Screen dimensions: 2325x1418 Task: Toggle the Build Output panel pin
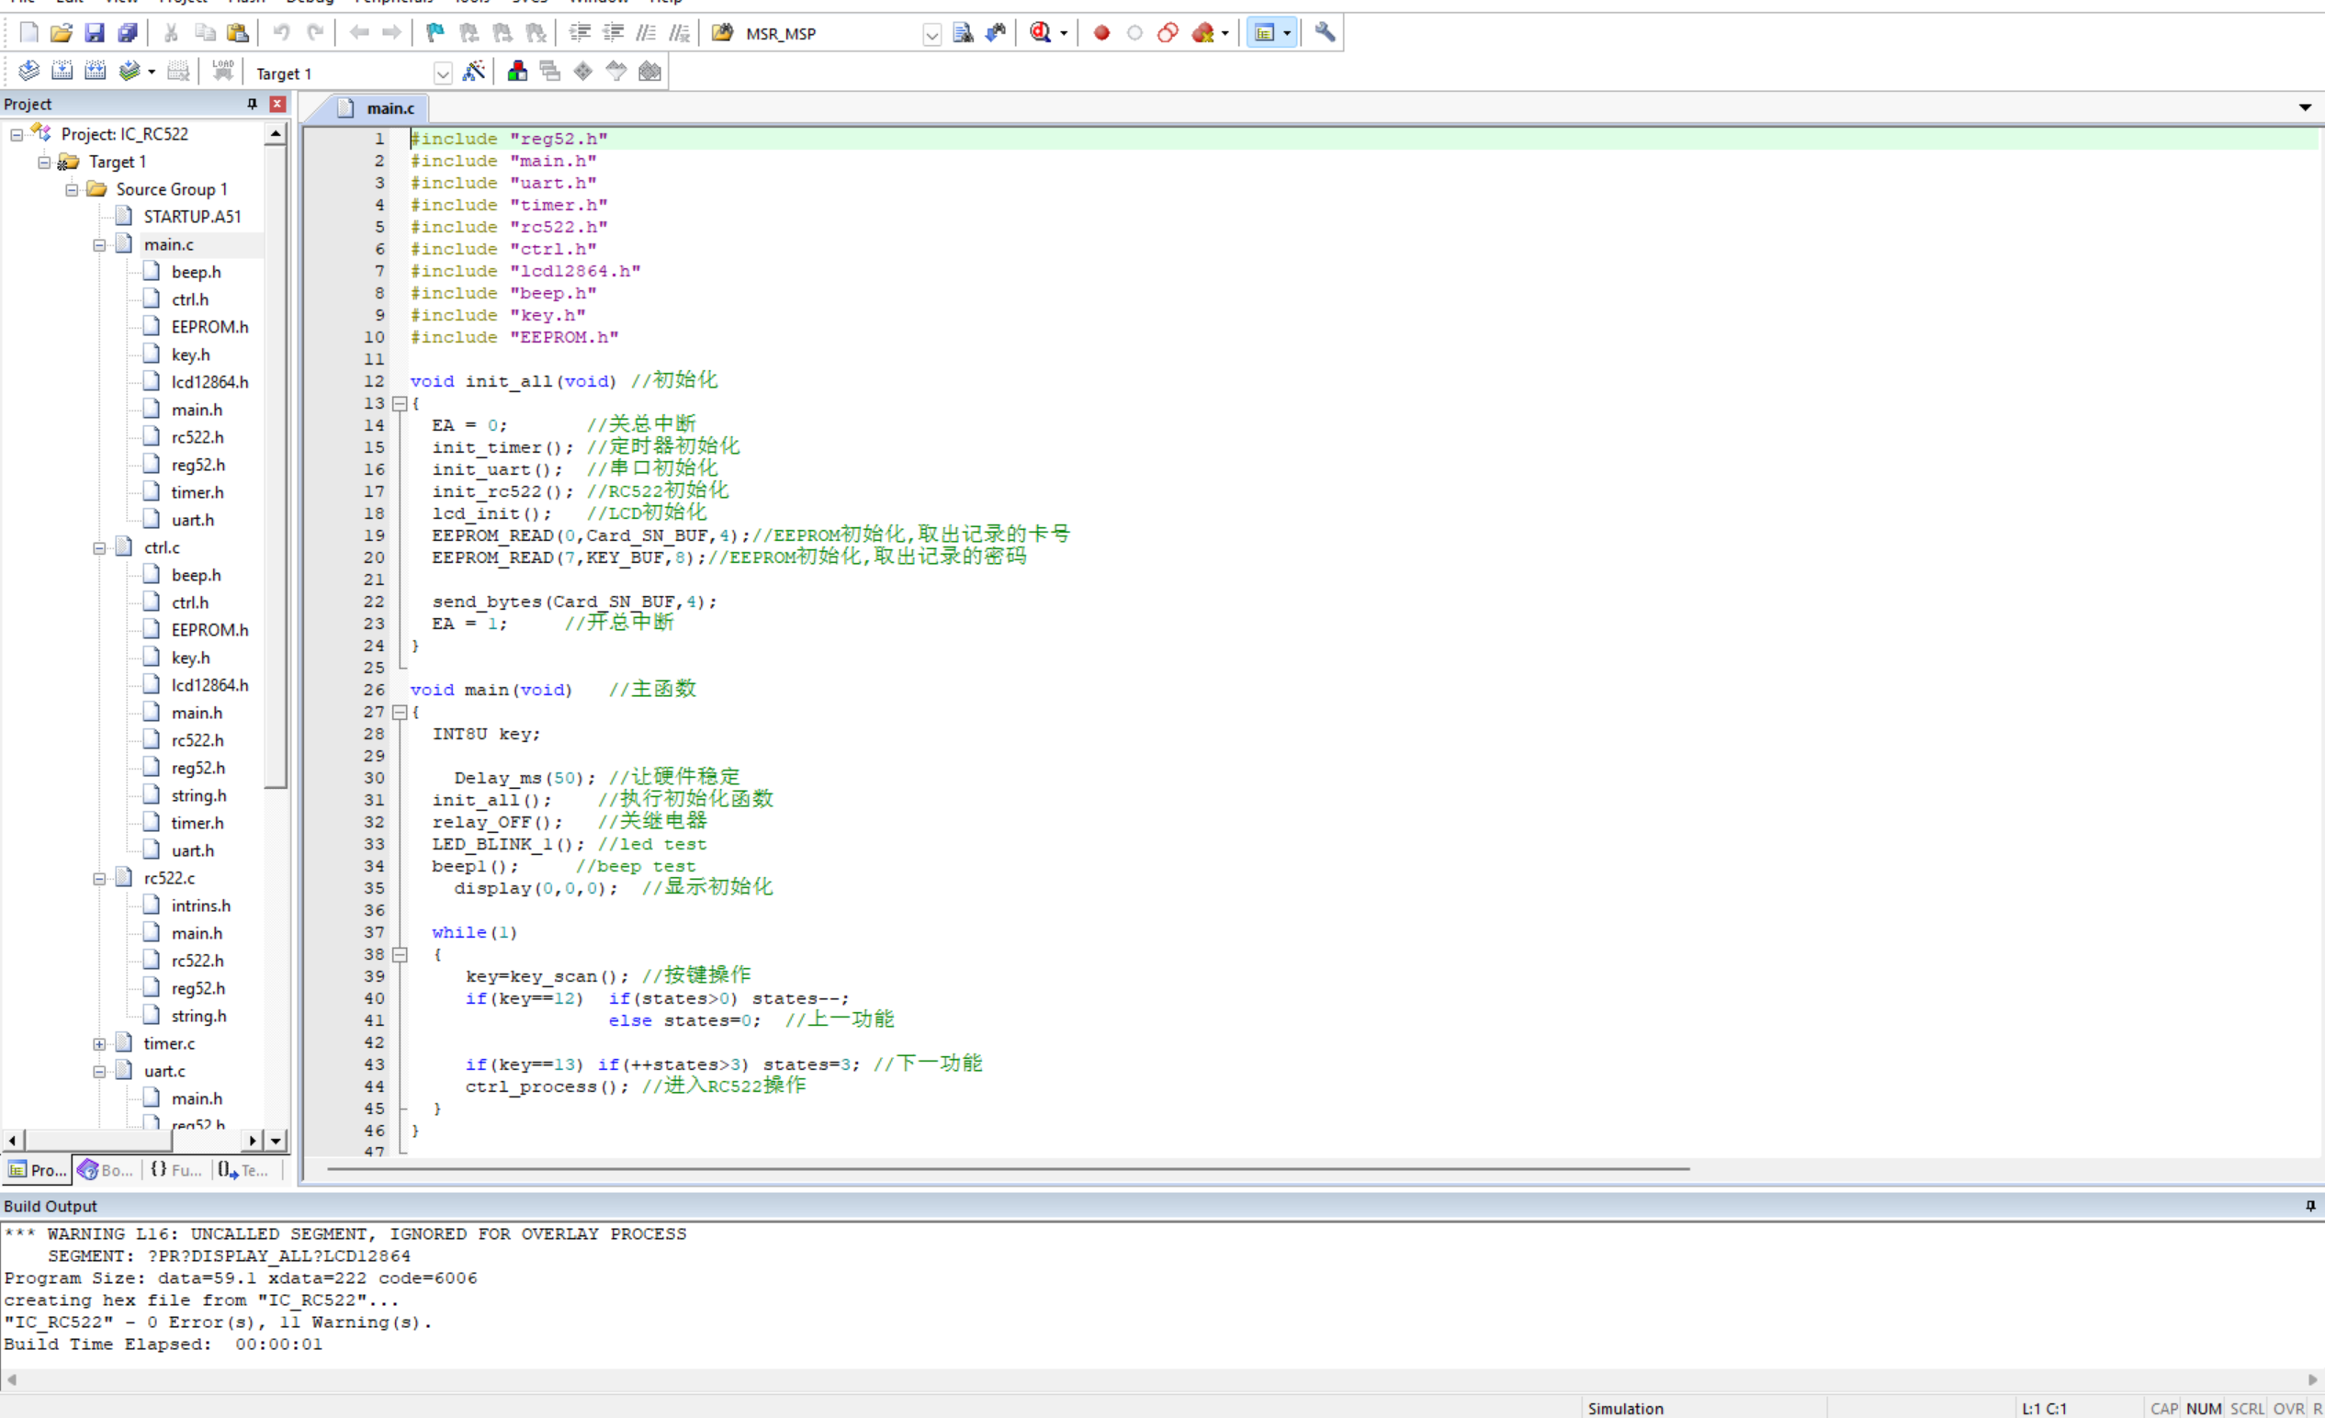(x=2310, y=1206)
